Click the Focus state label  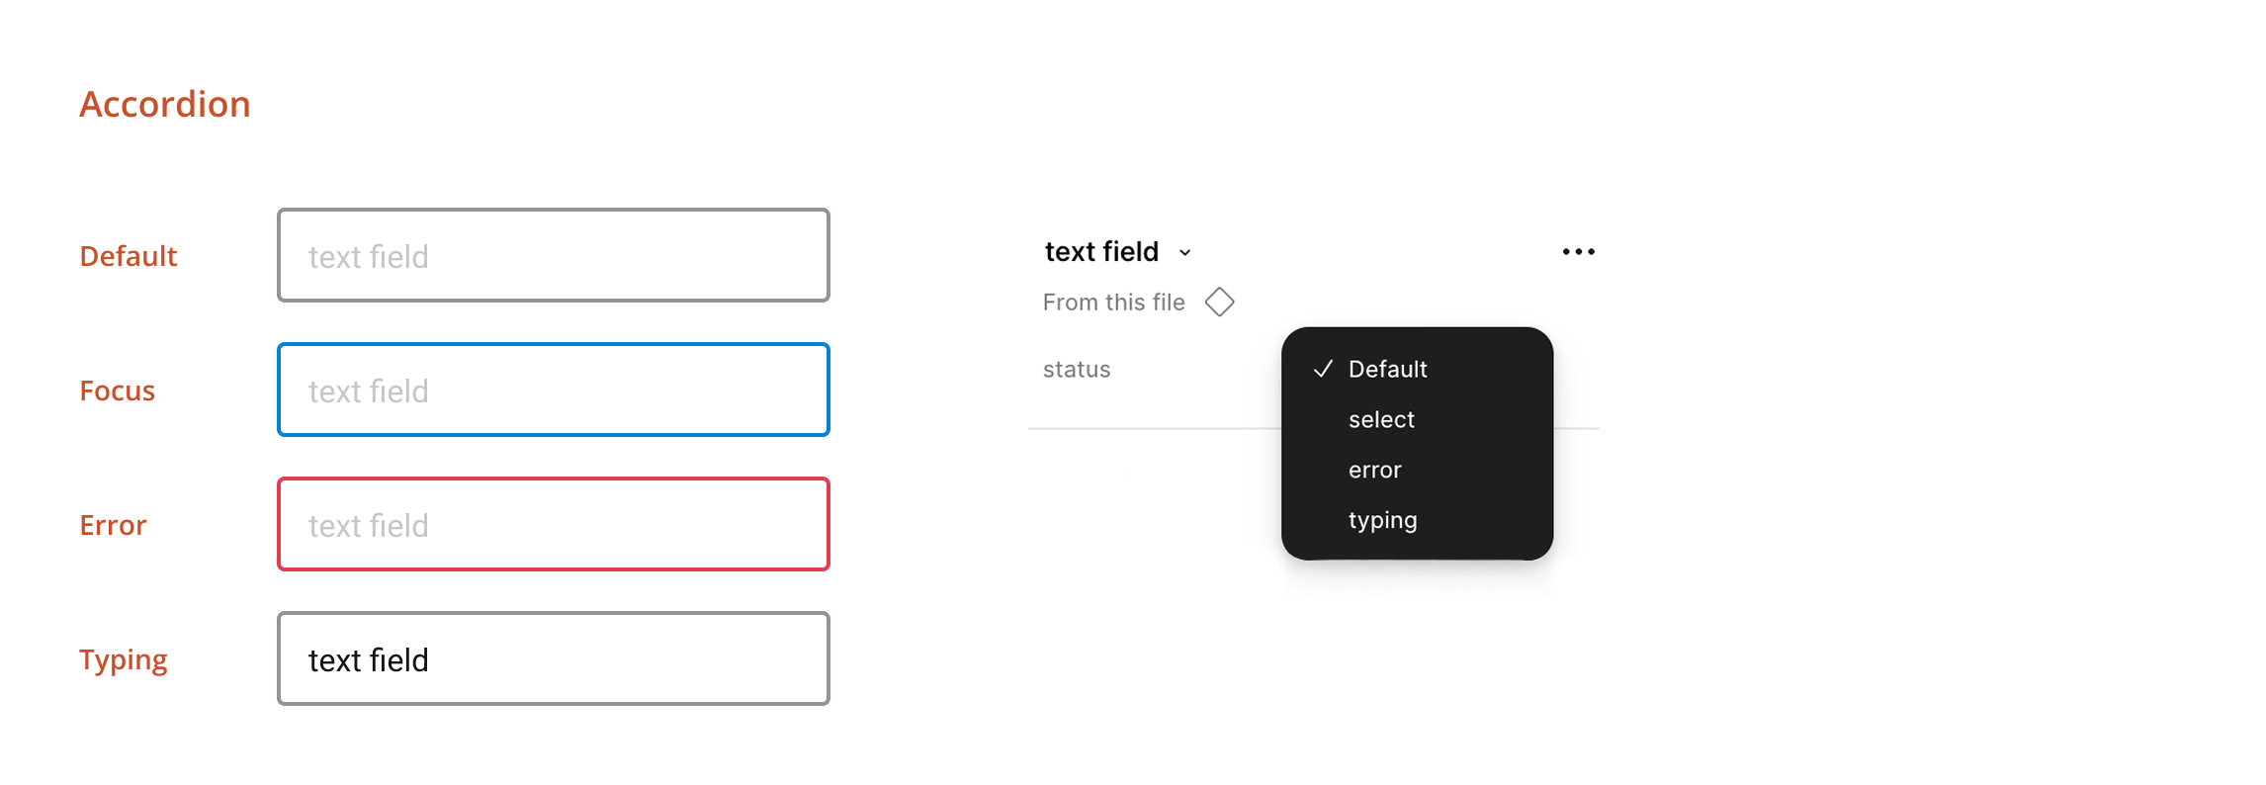coord(117,391)
